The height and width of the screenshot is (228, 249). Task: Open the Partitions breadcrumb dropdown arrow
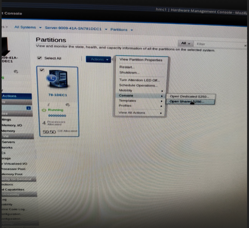pyautogui.click(x=132, y=30)
